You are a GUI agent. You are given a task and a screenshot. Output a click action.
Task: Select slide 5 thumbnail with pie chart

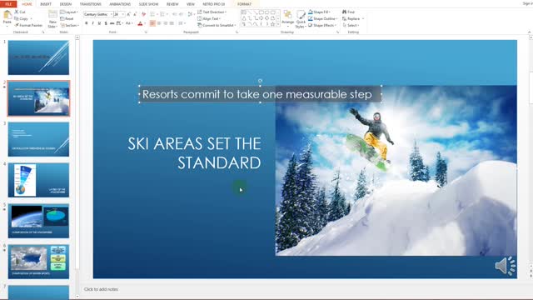[x=38, y=221]
